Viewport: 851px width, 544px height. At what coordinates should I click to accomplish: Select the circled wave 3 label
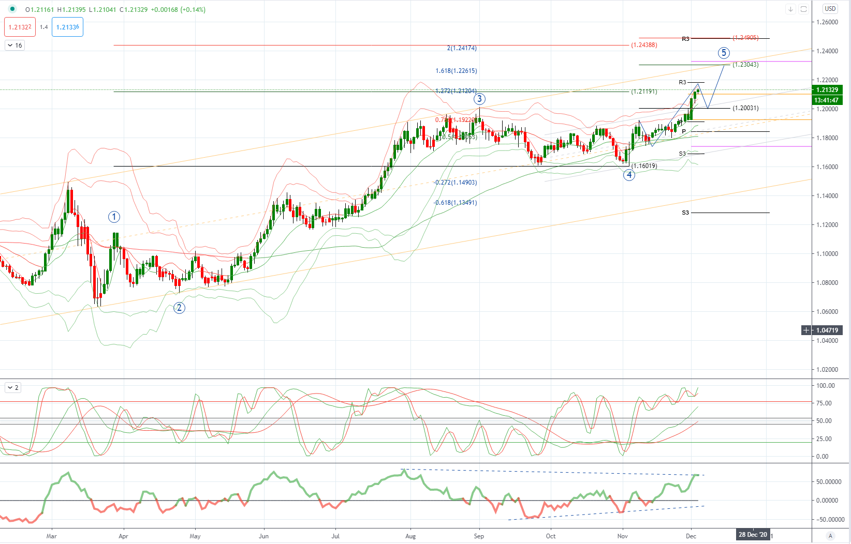pos(479,99)
